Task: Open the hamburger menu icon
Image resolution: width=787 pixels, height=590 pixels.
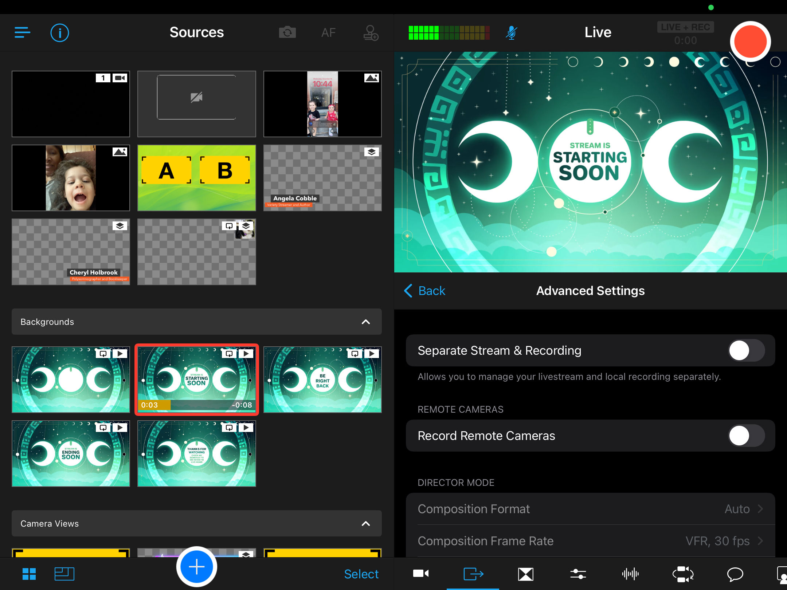Action: 22,32
